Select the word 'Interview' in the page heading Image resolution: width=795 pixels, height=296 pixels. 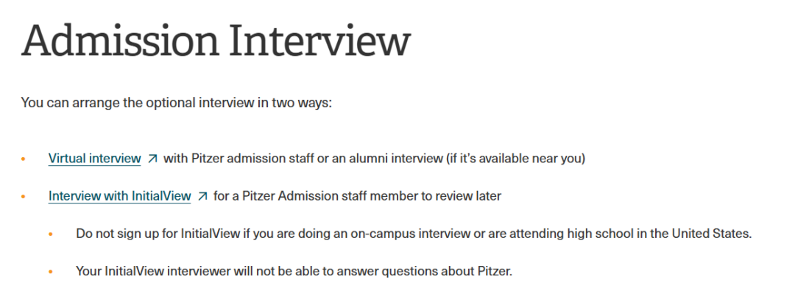pos(320,40)
